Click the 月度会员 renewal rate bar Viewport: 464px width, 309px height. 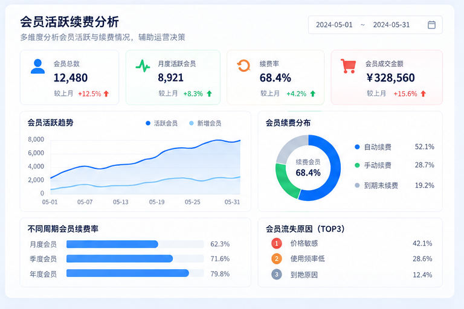click(112, 244)
